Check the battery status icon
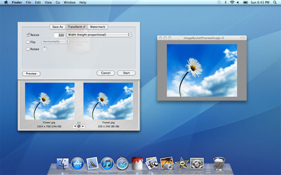The width and height of the screenshot is (281, 175). pos(245,2)
